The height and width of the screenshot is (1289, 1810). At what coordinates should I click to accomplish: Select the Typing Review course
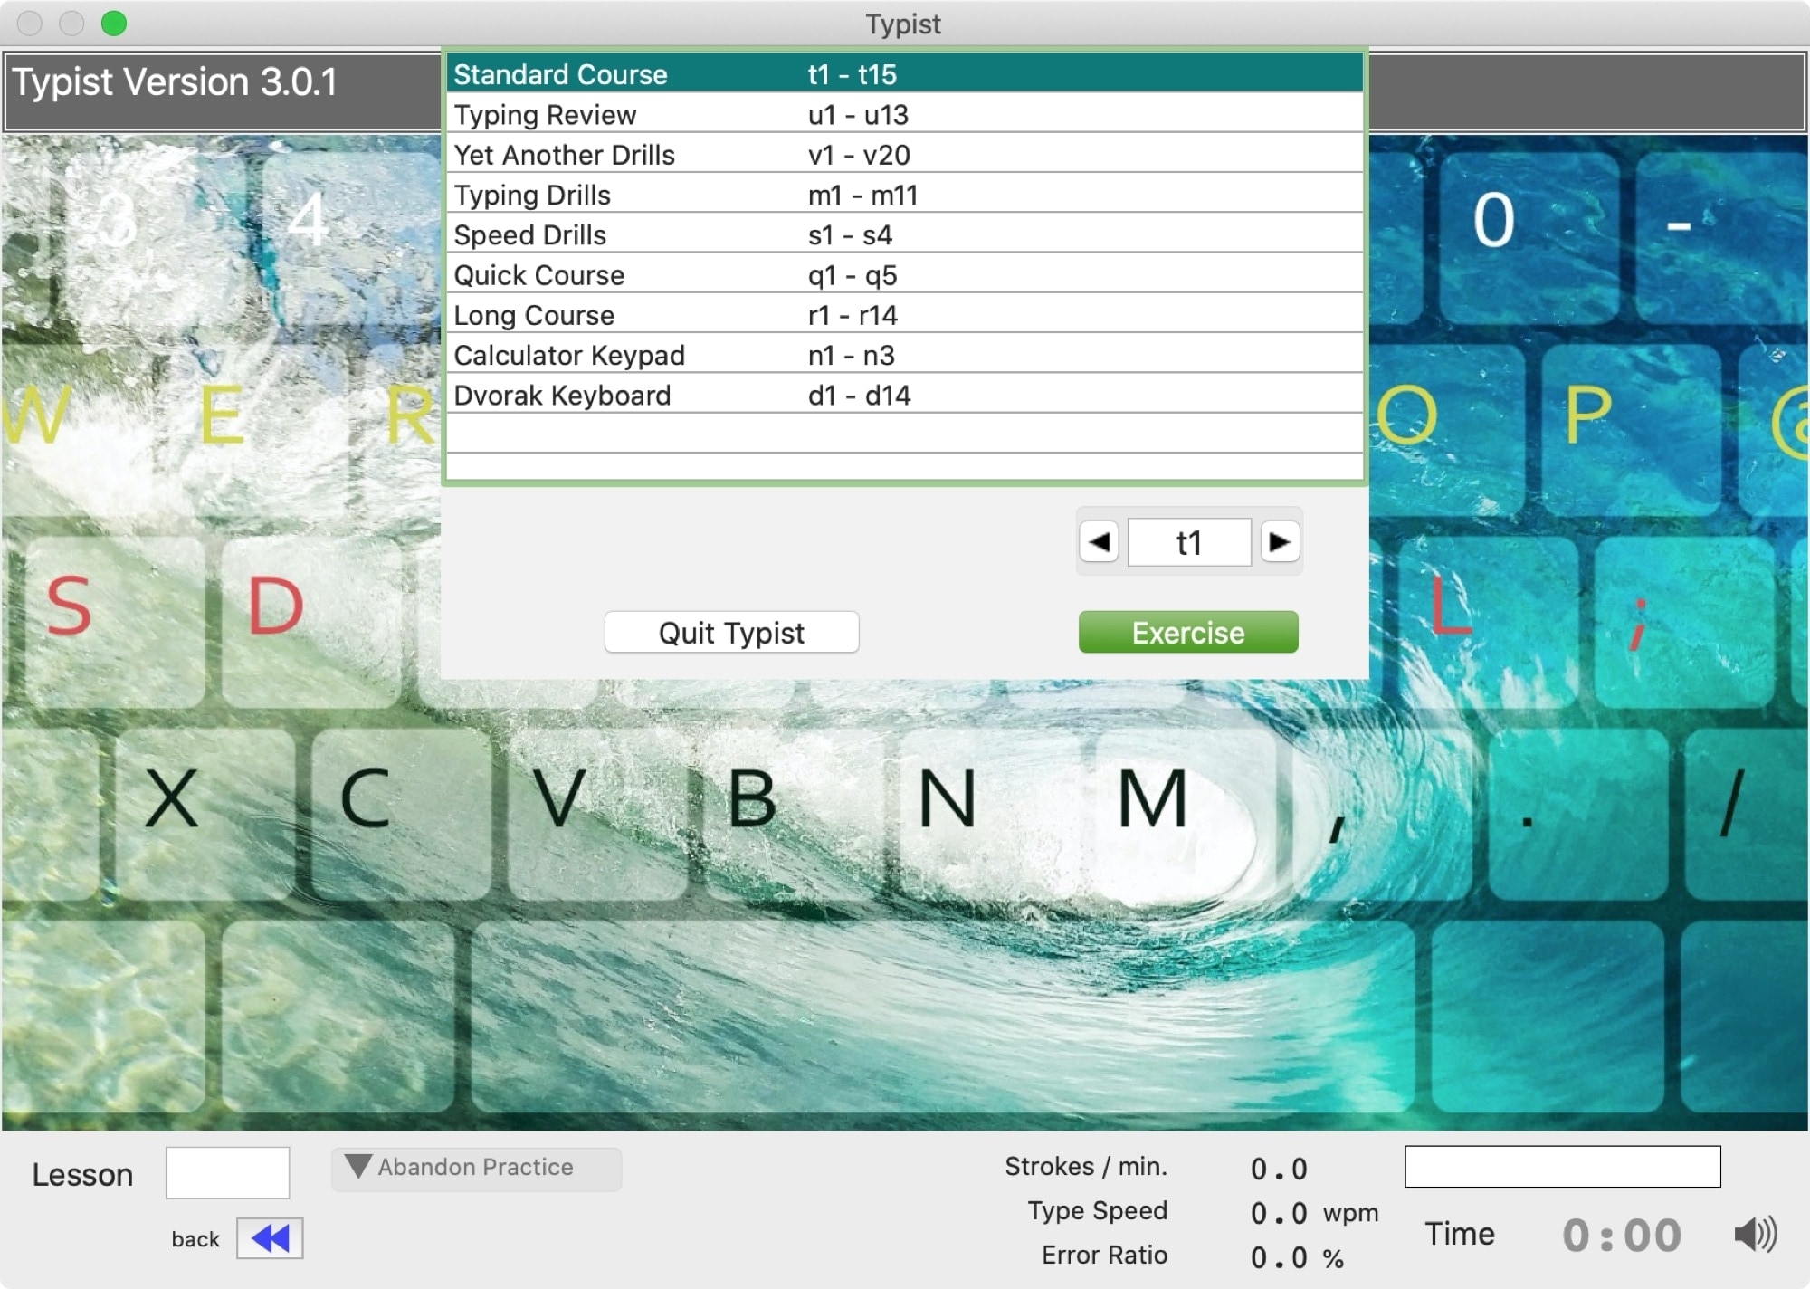click(x=546, y=115)
